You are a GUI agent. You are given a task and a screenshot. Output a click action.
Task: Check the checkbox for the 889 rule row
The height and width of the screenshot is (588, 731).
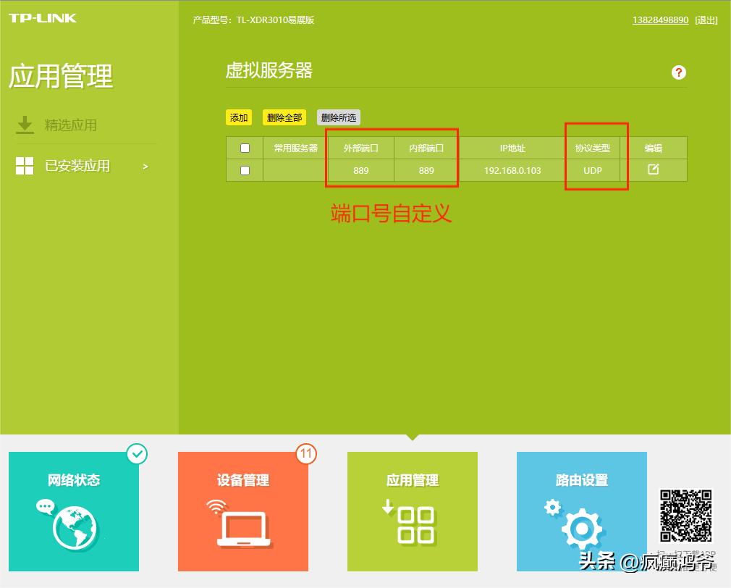click(245, 169)
